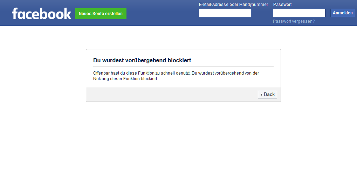Focus the E-Mail-Adresse oder Handynummer field

coord(225,13)
